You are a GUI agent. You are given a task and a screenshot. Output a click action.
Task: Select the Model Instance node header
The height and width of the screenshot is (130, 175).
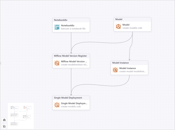(121, 63)
